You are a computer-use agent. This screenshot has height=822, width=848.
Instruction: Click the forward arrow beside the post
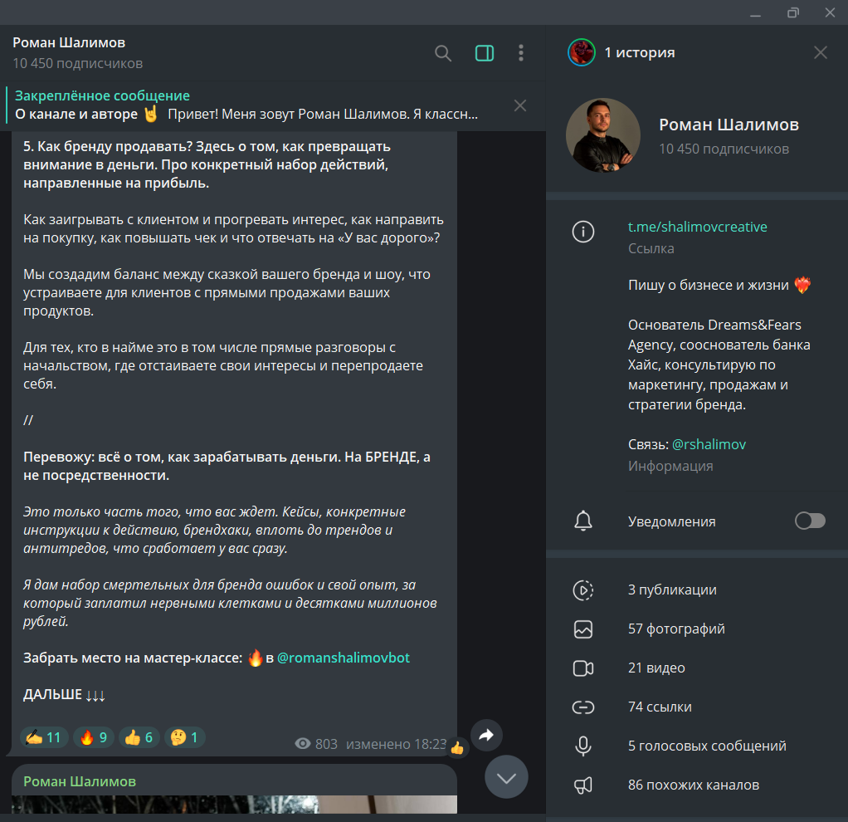486,735
